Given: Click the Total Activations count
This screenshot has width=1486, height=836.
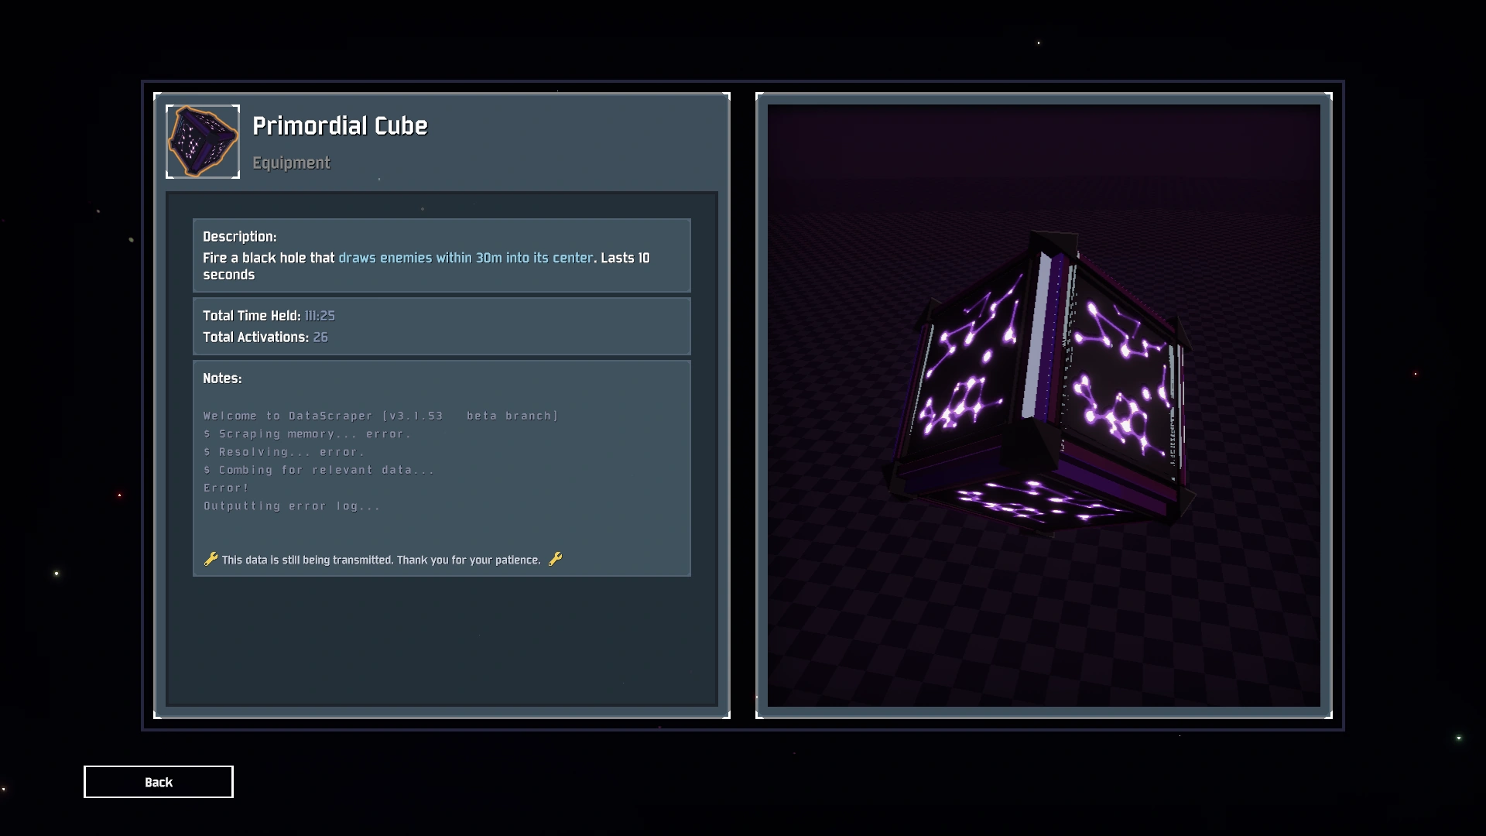Looking at the screenshot, I should point(320,337).
